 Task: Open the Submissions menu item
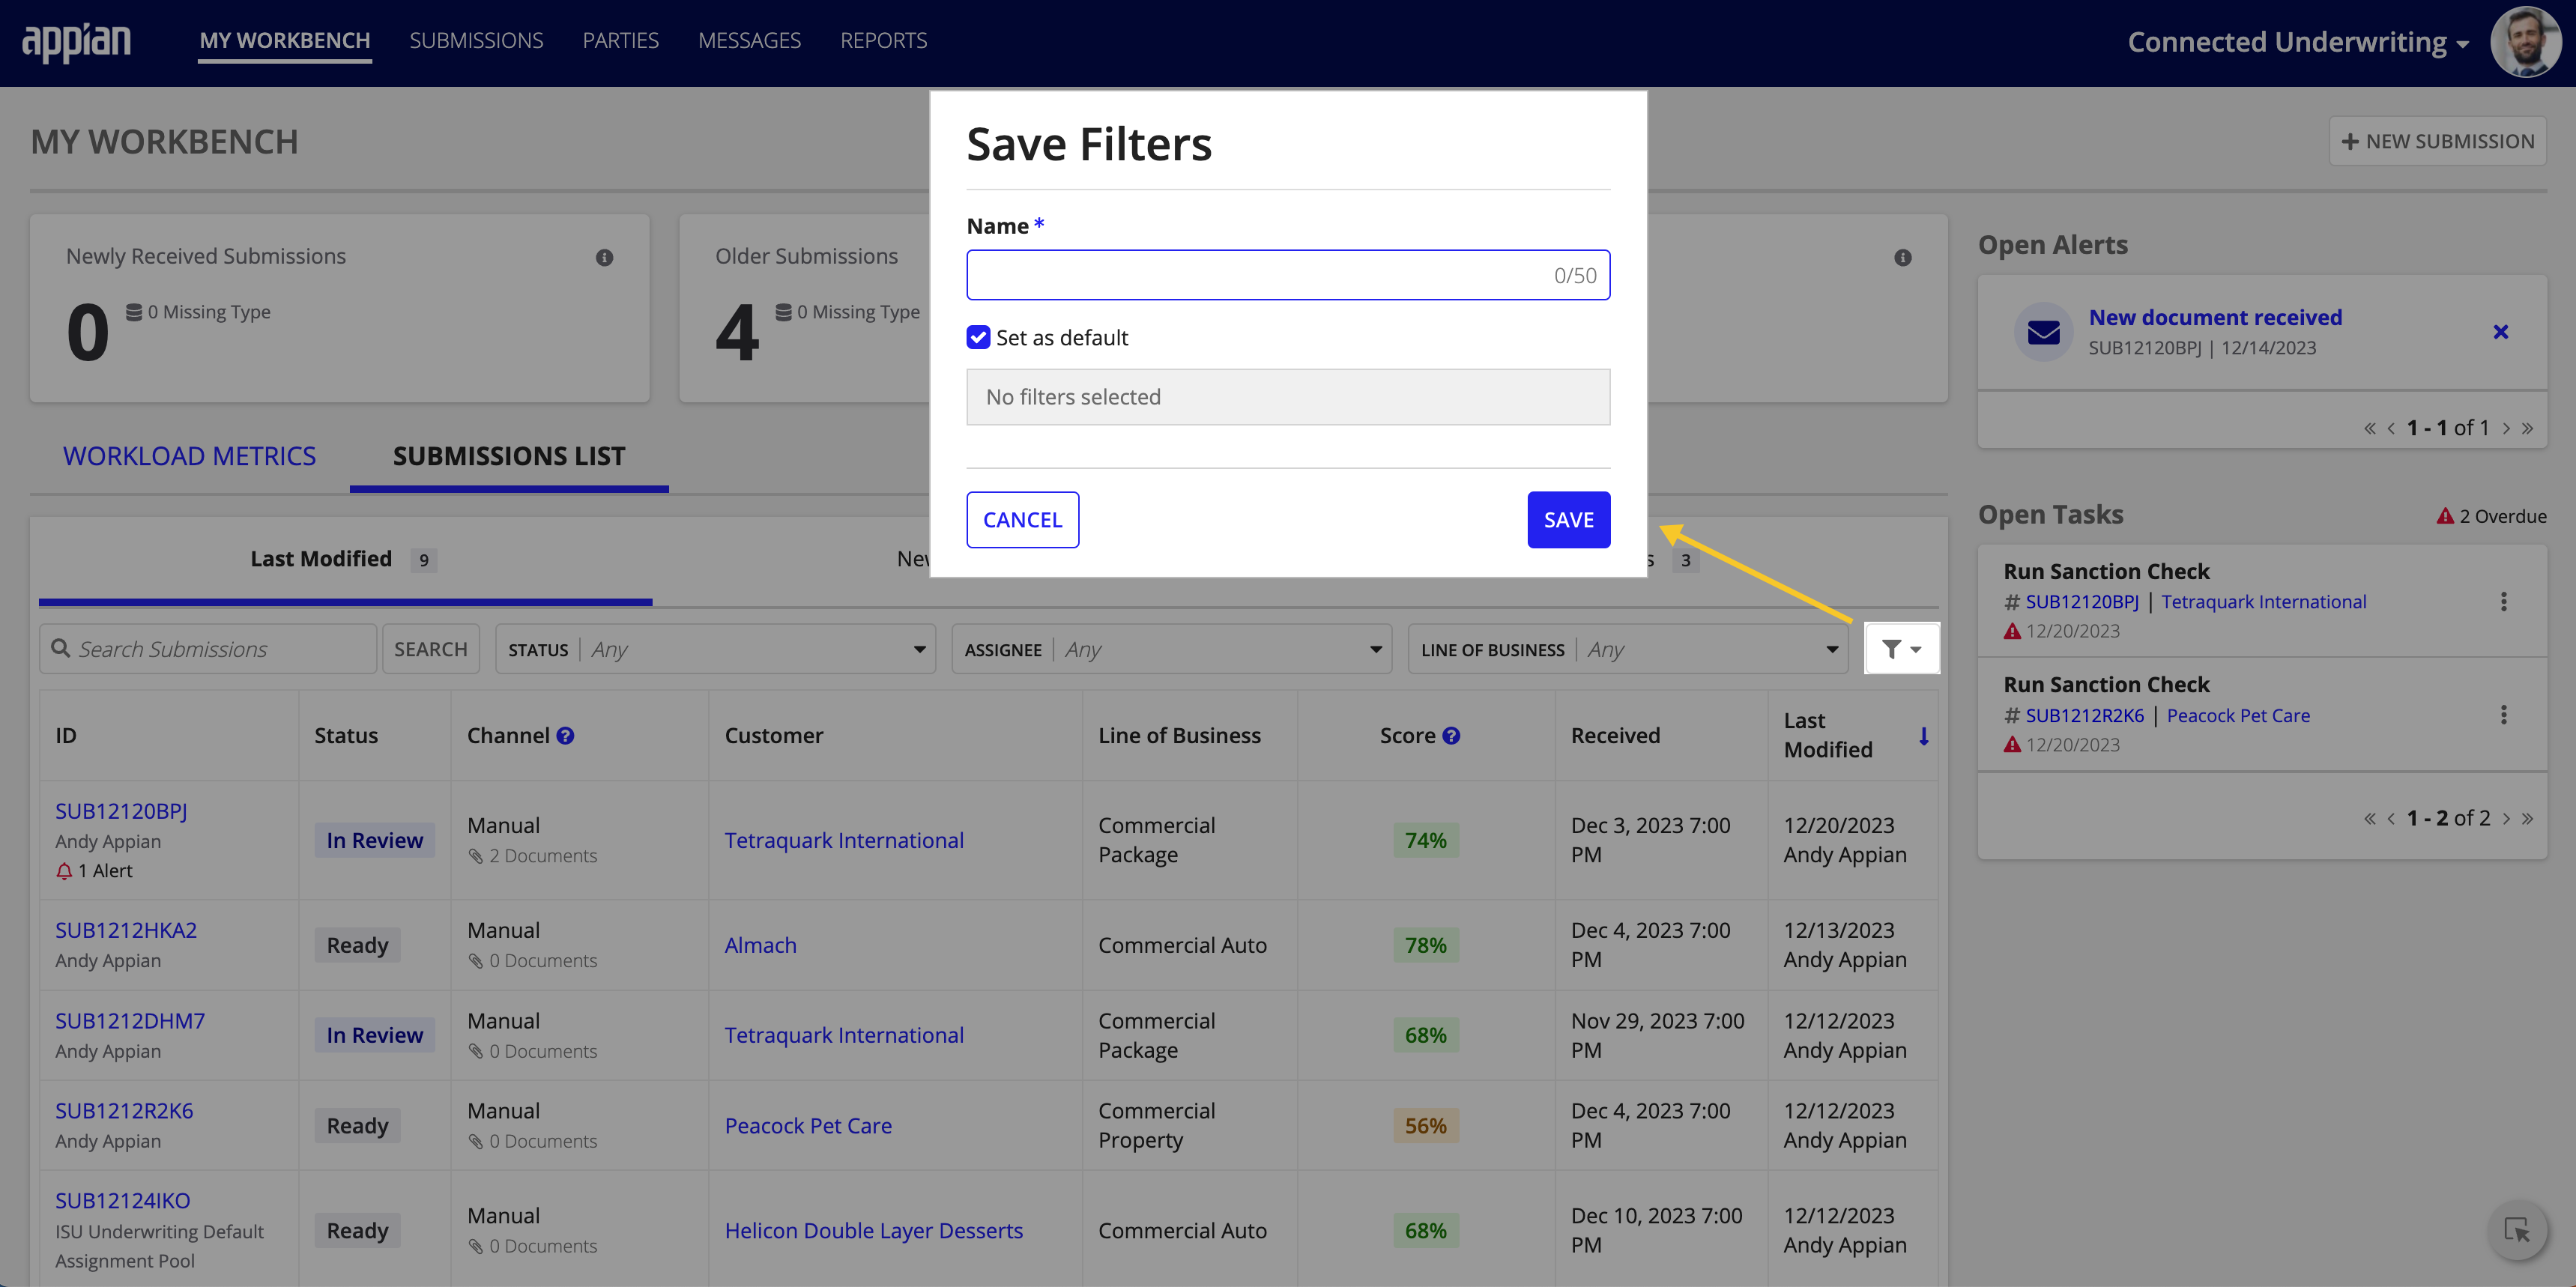point(476,41)
